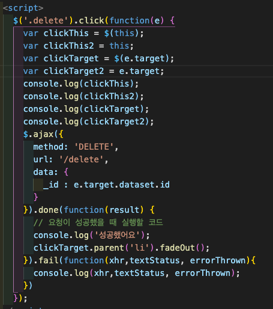Click the clickTarget2 declaration line

(94, 71)
